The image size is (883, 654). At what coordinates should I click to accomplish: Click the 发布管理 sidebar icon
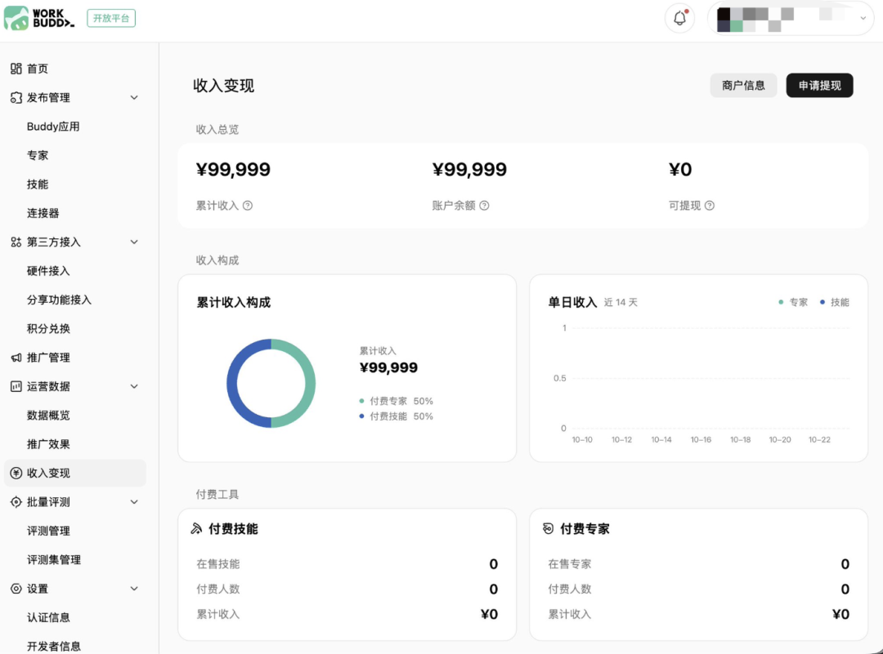(x=16, y=98)
